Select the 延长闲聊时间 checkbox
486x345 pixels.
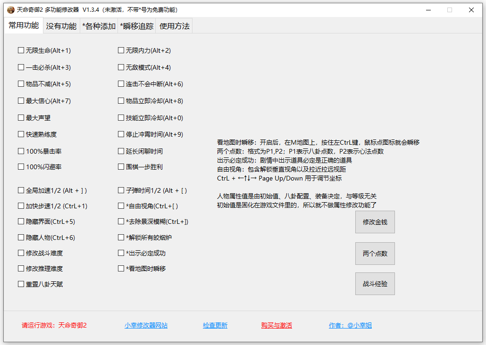121,151
